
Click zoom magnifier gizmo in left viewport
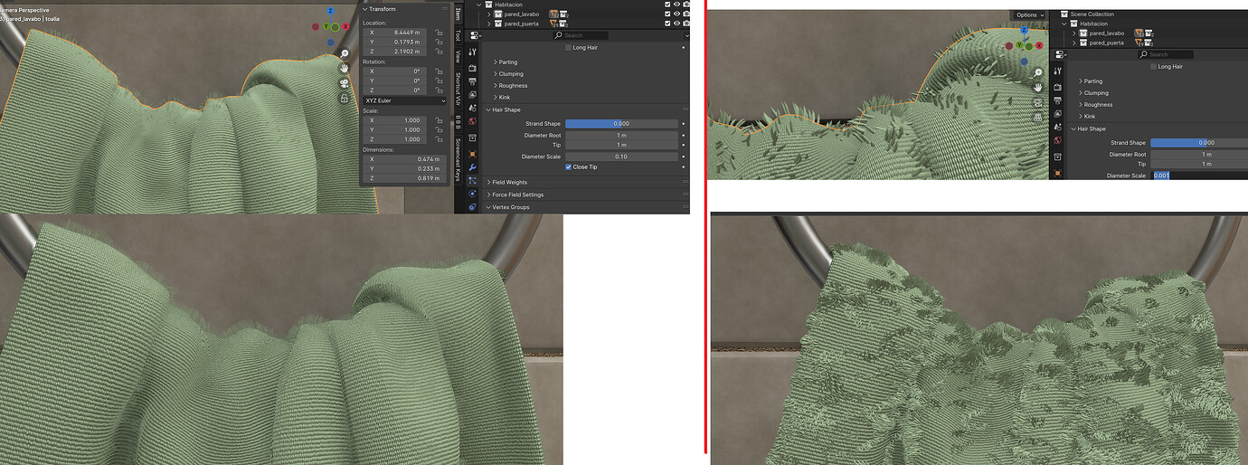(345, 53)
